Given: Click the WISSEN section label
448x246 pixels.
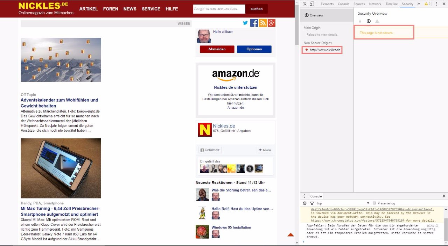Looking at the screenshot, I should click(x=184, y=24).
